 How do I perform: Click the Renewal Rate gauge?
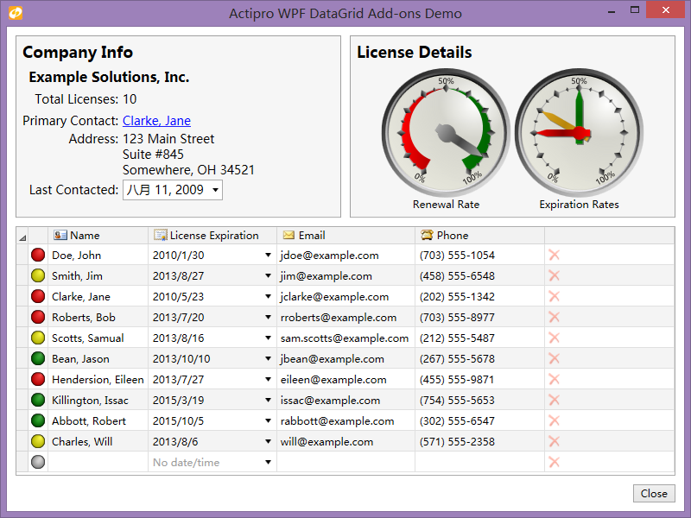click(x=446, y=132)
